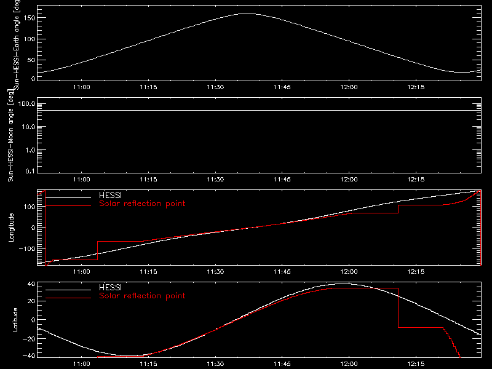Image resolution: width=492 pixels, height=369 pixels.
Task: Select the 100 tick on Longitude axis
Action: click(29, 207)
